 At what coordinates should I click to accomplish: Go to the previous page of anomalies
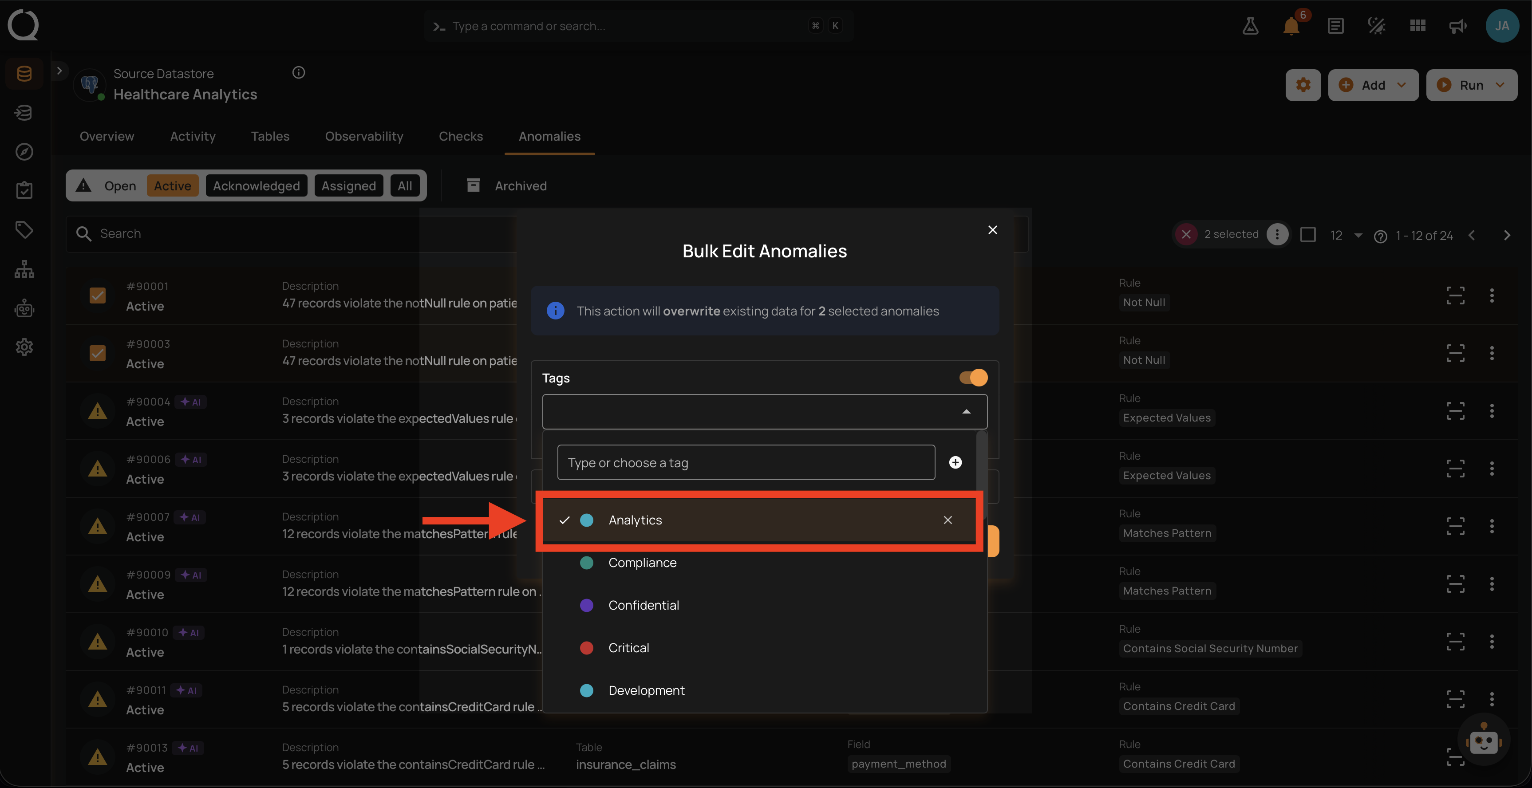(1471, 236)
